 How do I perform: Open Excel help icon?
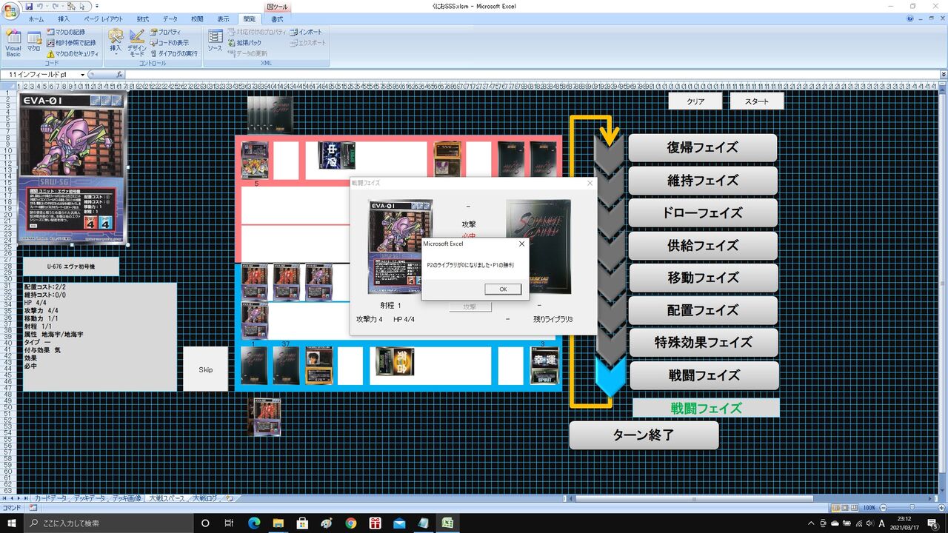click(x=910, y=19)
